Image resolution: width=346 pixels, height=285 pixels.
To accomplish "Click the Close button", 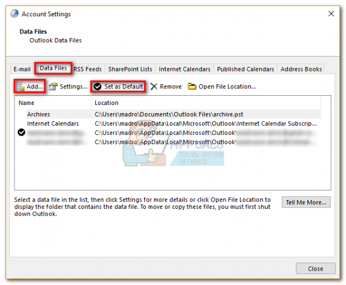I will [315, 268].
